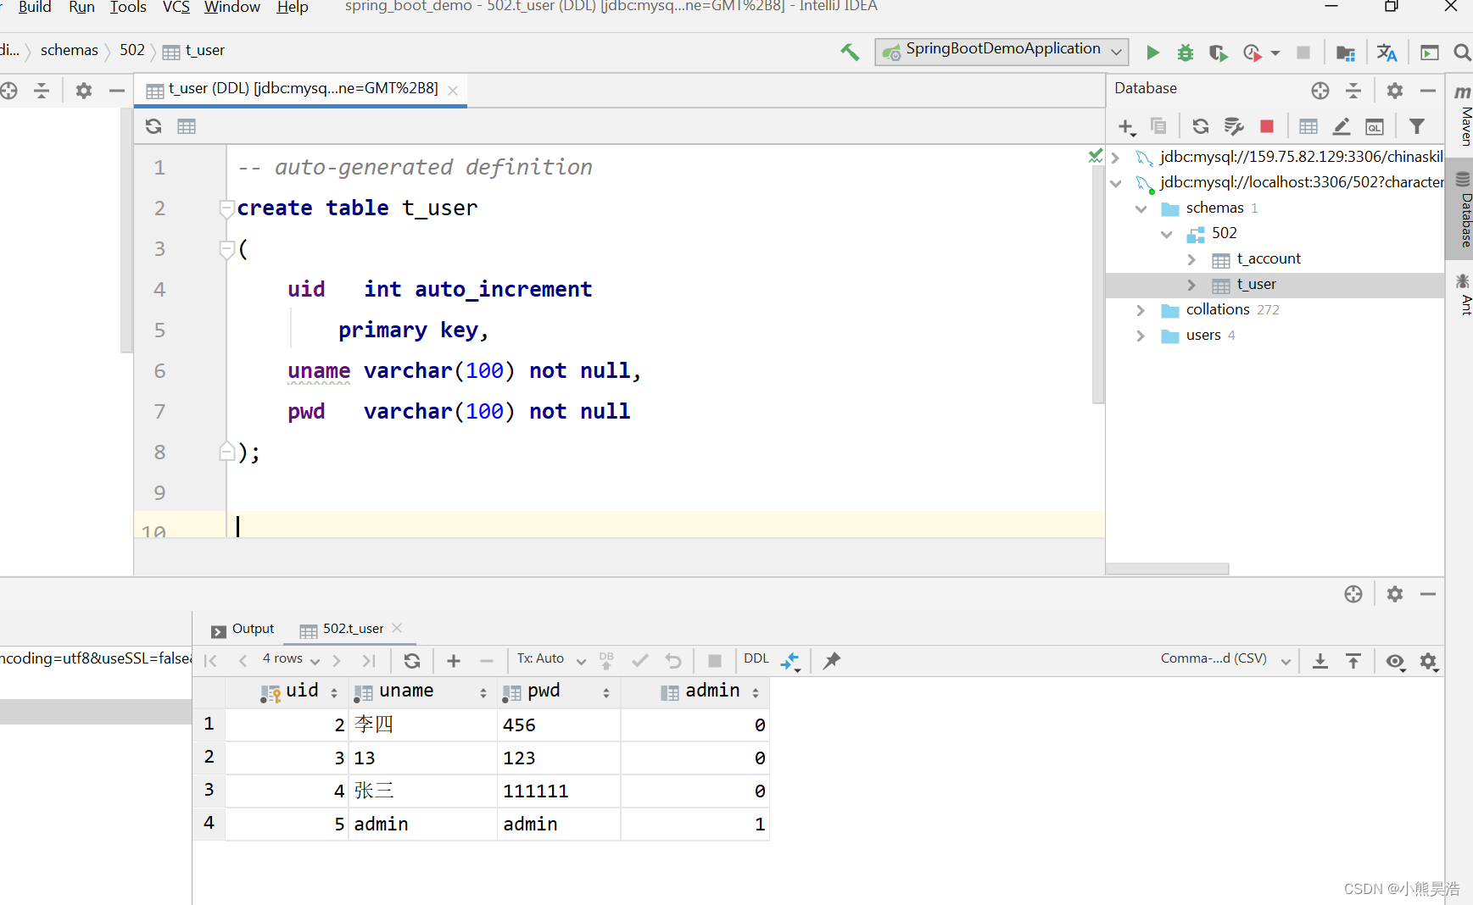Click 502 in the breadcrumb
This screenshot has width=1473, height=905.
pos(132,50)
